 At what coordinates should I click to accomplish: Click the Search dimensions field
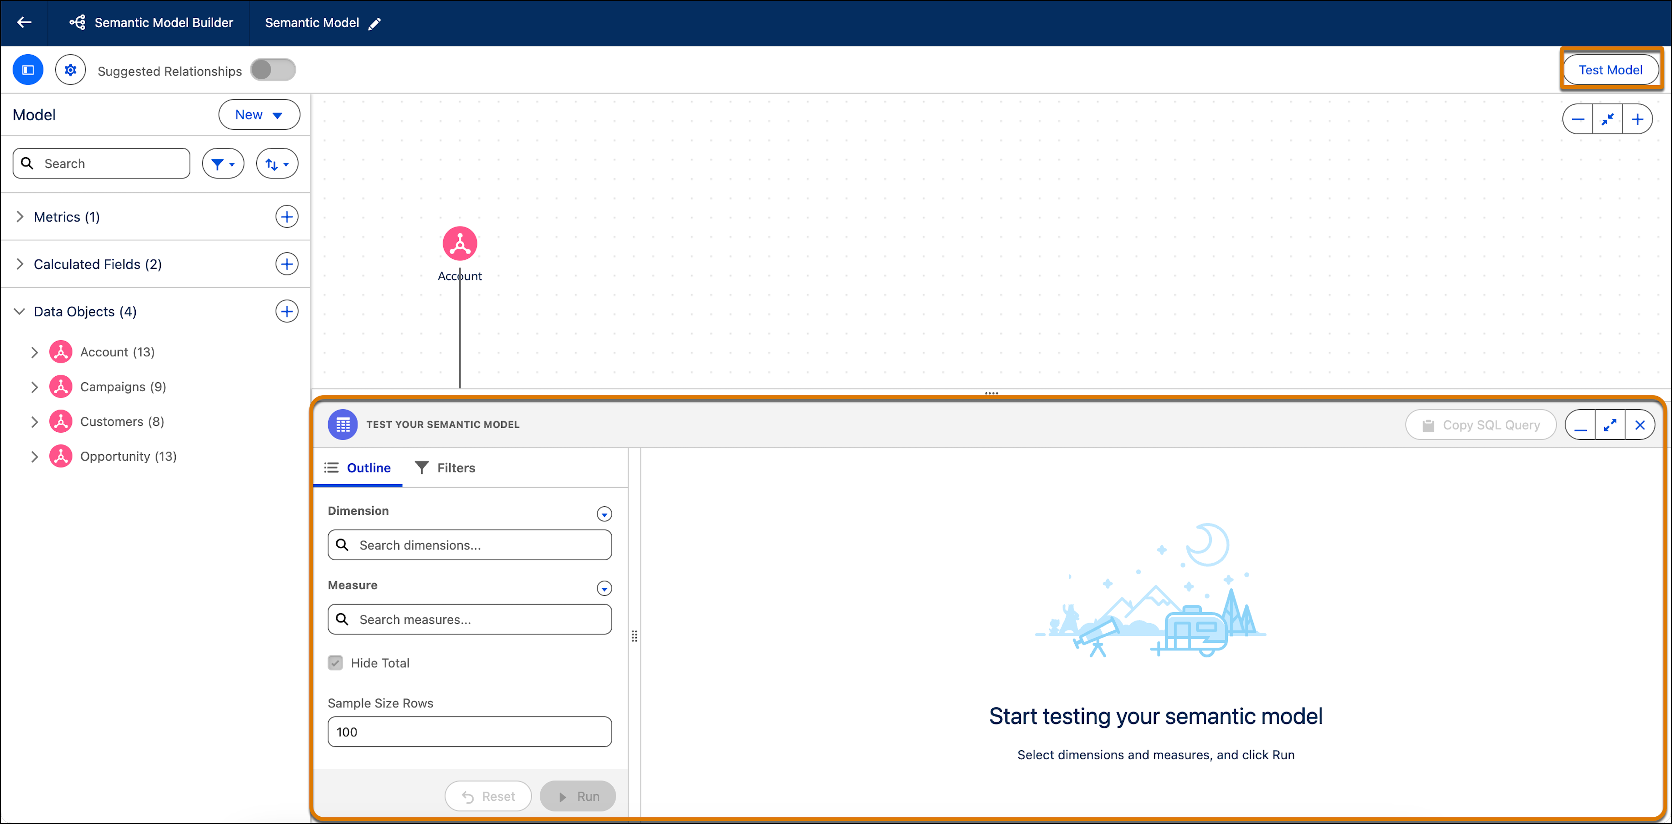click(469, 545)
